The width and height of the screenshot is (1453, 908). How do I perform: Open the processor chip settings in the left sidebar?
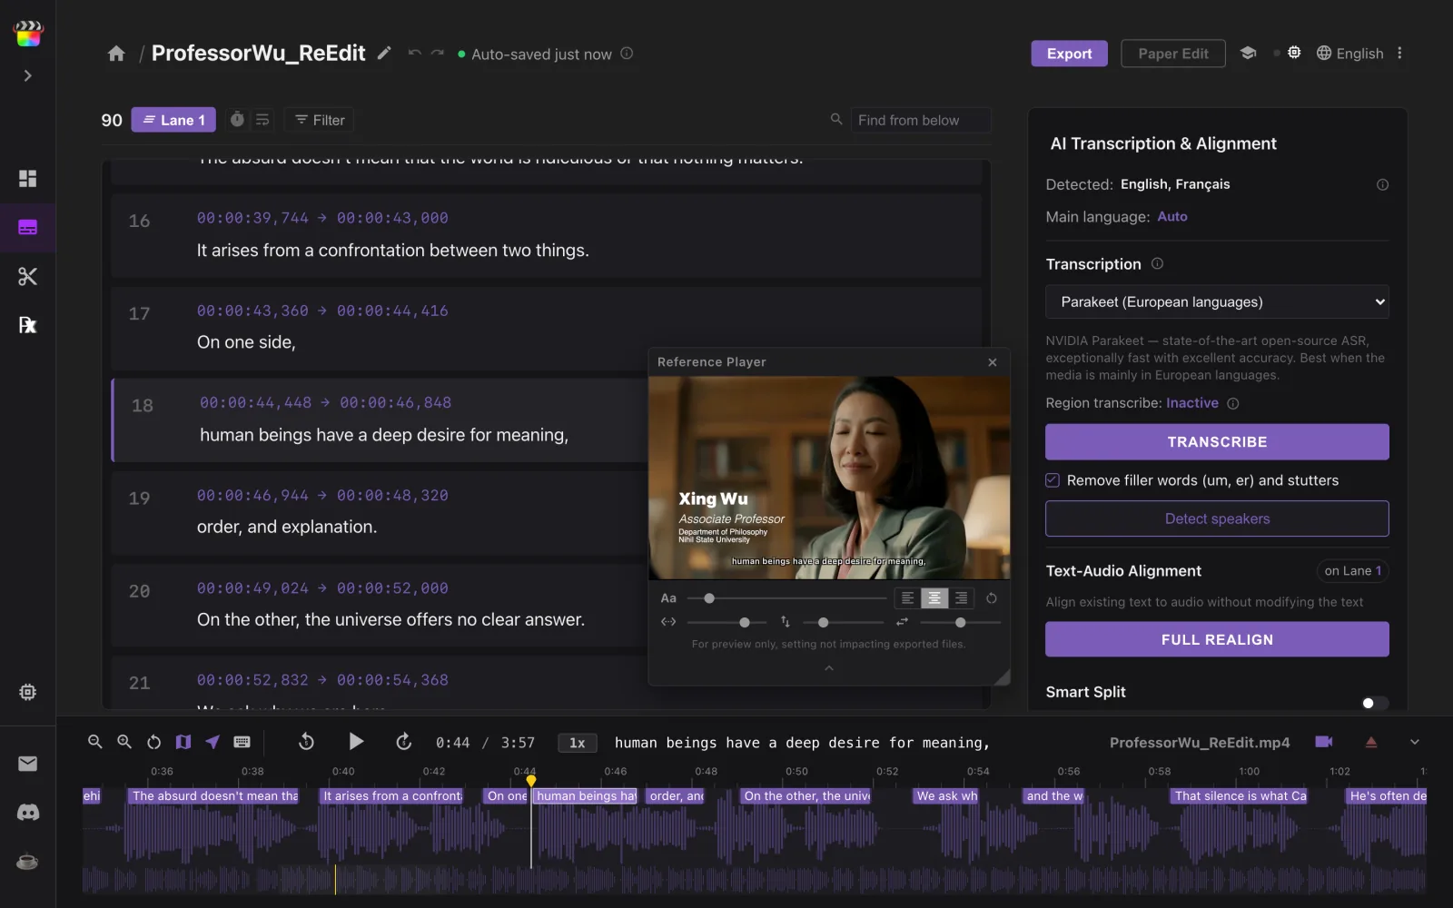pyautogui.click(x=27, y=692)
